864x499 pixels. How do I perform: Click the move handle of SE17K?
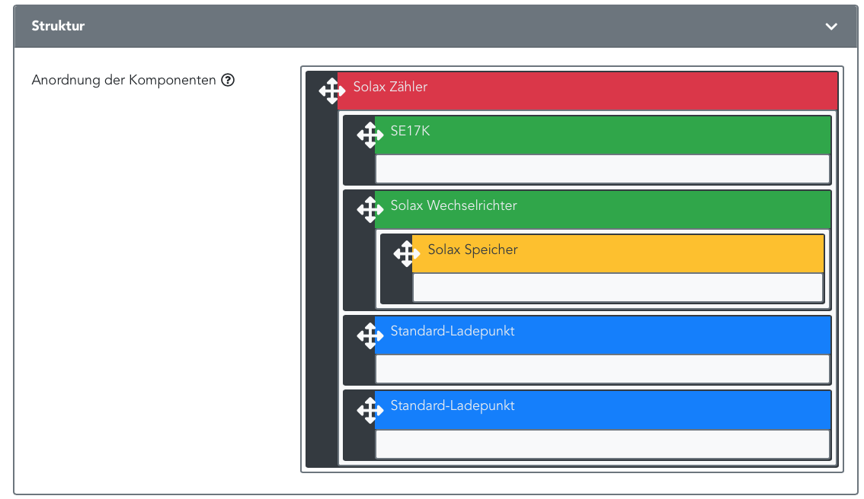pos(370,135)
